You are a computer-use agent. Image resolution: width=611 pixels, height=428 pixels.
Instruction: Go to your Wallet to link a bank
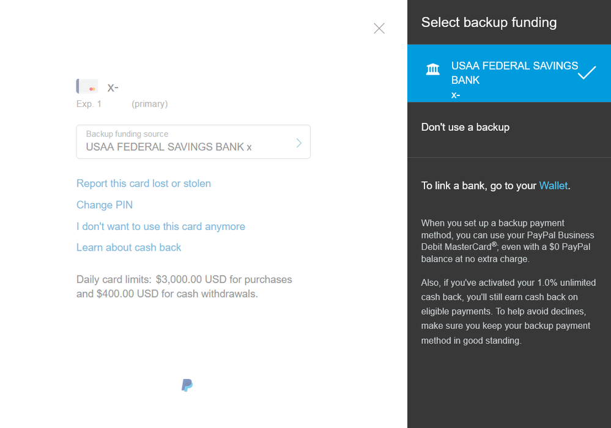(x=553, y=185)
